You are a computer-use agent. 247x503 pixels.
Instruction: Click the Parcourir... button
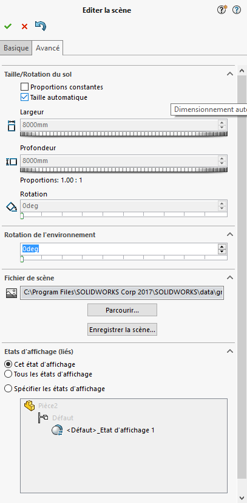(x=122, y=310)
